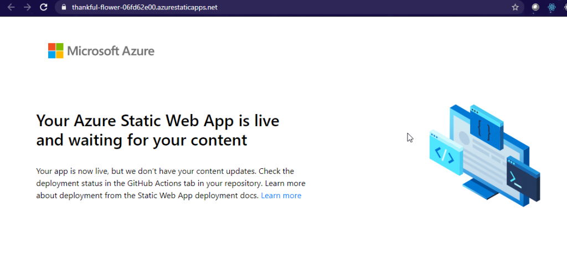Click the text "and waiting for your content"
The height and width of the screenshot is (259, 567).
(142, 140)
